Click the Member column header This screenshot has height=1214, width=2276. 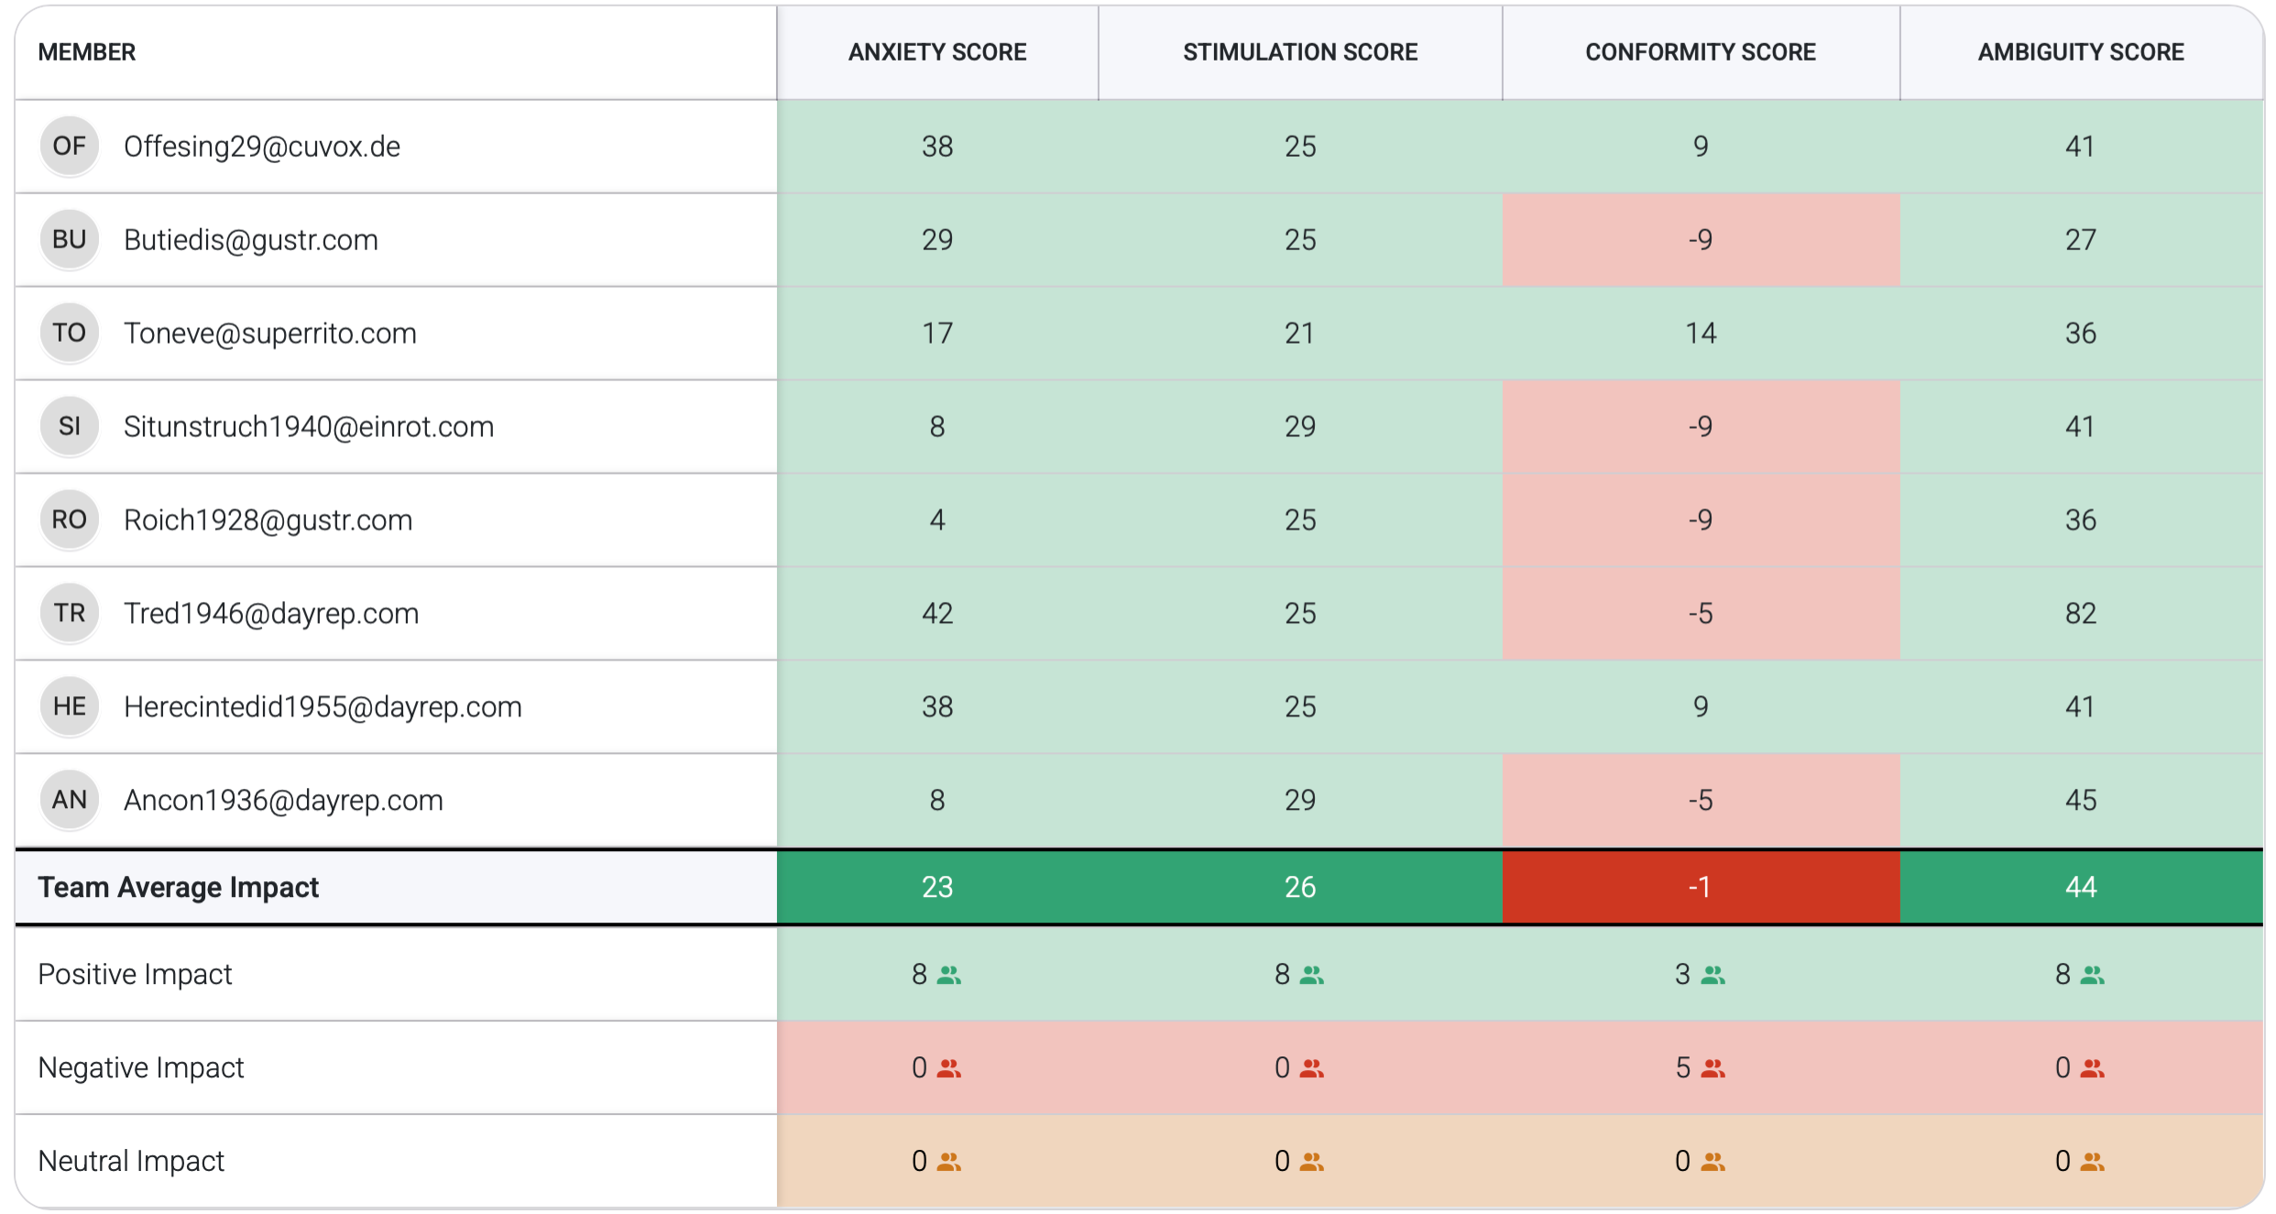click(87, 52)
